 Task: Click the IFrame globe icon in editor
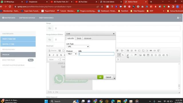pyautogui.click(x=167, y=55)
